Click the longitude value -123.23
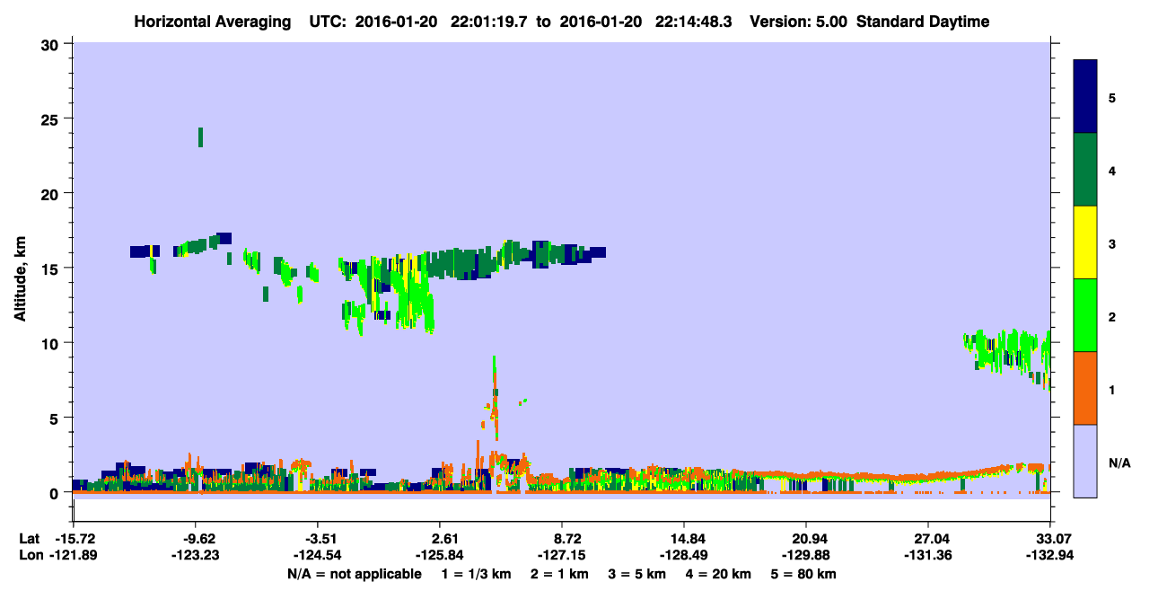 197,555
